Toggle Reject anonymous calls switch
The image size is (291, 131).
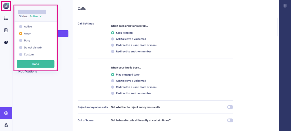(x=230, y=107)
